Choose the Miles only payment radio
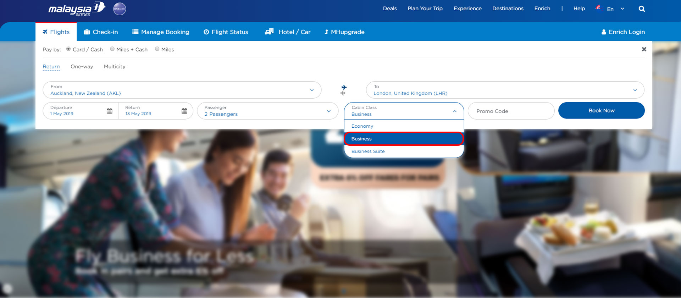 point(157,49)
